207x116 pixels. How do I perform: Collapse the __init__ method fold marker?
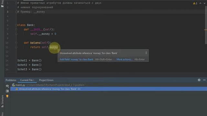click(16, 29)
